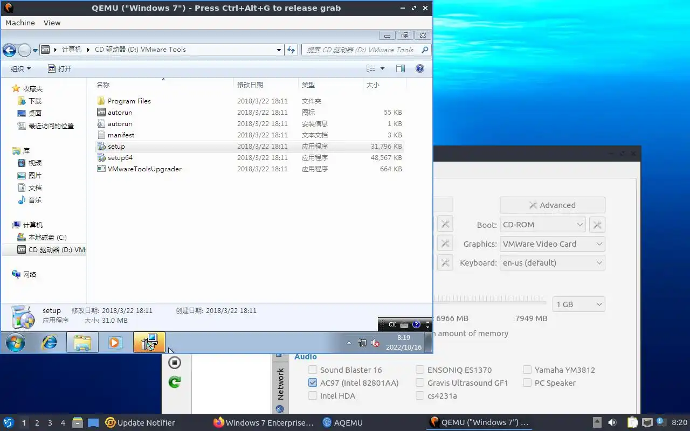Click the Explorer back arrow button
Viewport: 690px width, 431px height.
point(9,50)
